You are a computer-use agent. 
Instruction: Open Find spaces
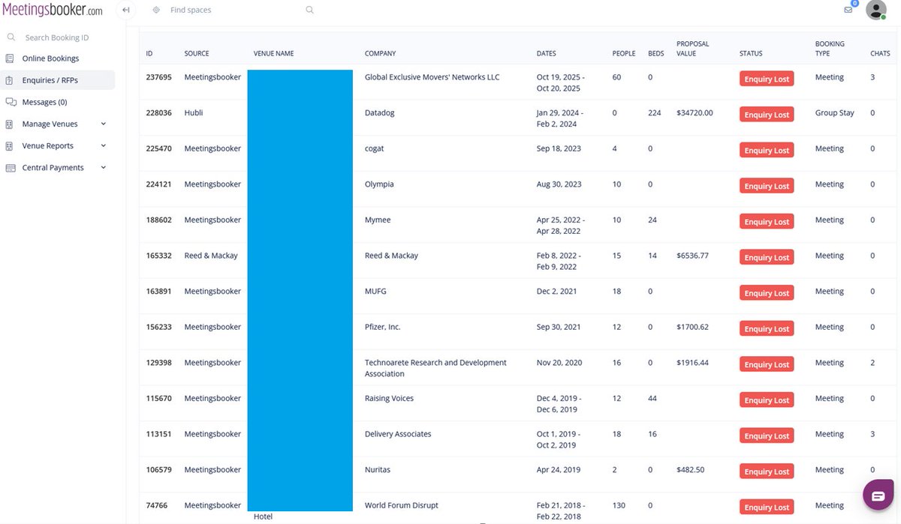(x=190, y=10)
